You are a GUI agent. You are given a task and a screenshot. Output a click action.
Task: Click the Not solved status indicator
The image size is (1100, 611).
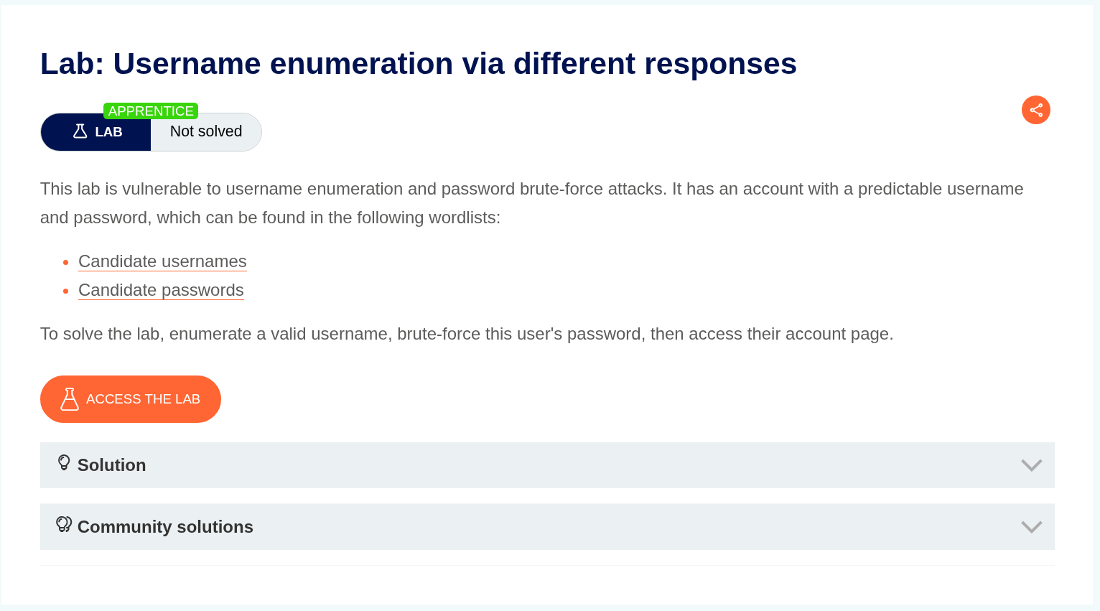point(206,132)
